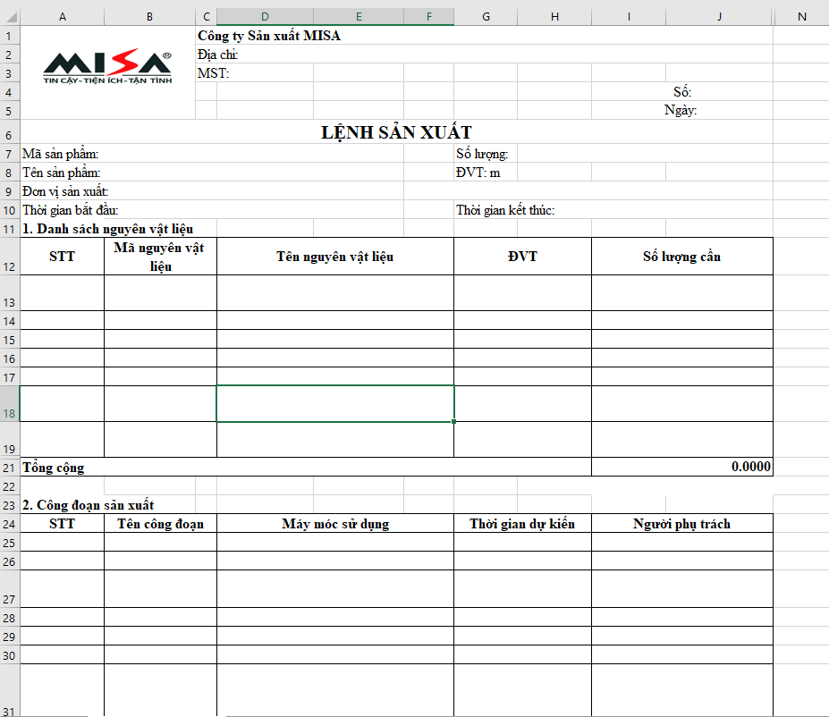This screenshot has height=717, width=829.
Task: Select column C header
Action: click(207, 17)
